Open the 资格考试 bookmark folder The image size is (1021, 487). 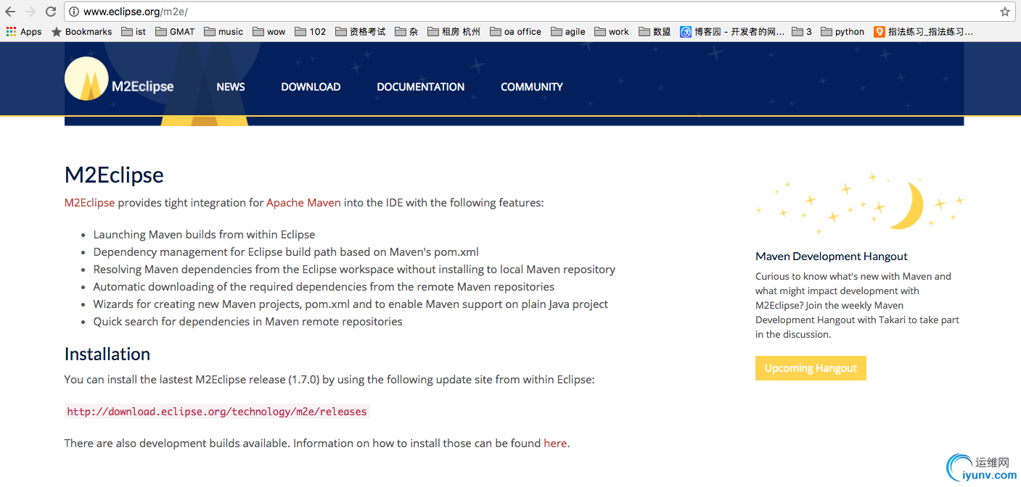pyautogui.click(x=361, y=32)
